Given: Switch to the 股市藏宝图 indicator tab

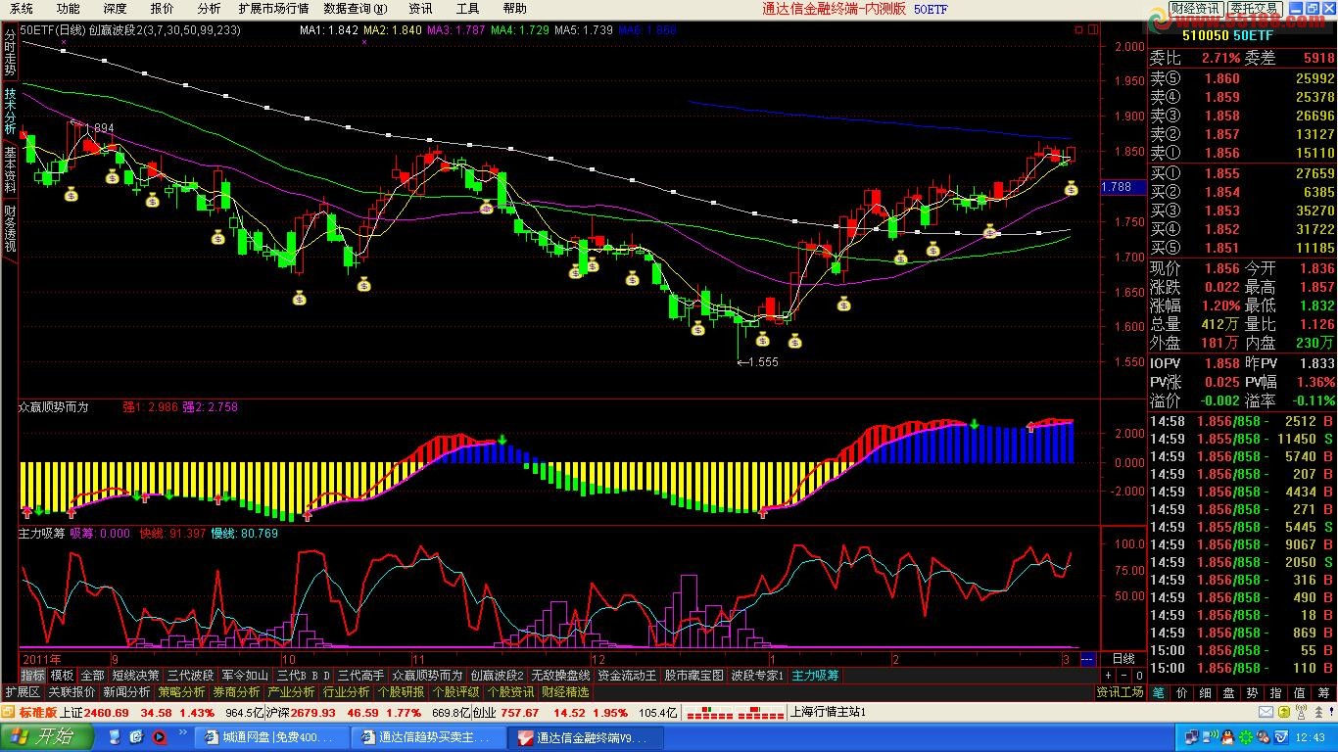Looking at the screenshot, I should [x=693, y=676].
